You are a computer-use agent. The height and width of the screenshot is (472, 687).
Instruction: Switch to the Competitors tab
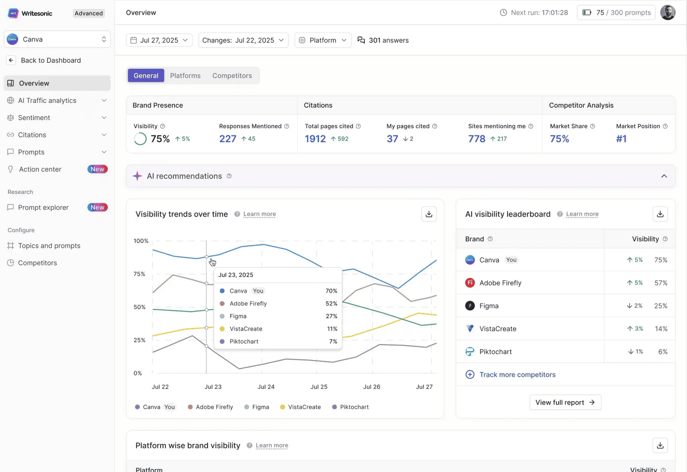(x=232, y=75)
